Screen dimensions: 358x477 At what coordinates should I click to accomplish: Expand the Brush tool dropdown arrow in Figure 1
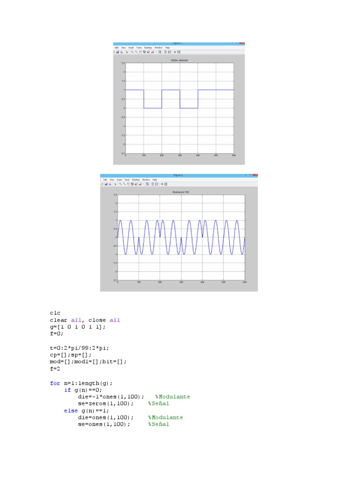156,52
